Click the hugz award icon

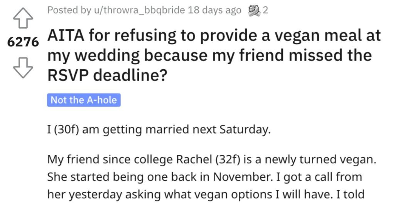[x=253, y=11]
